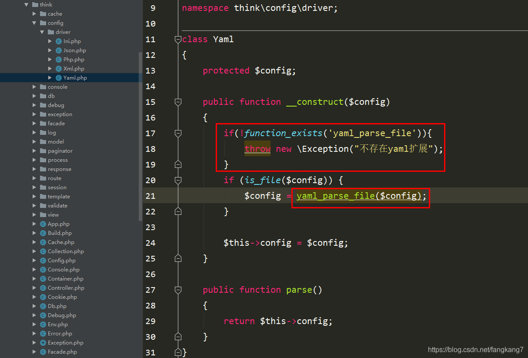Click line number 21 in the gutter
Screen dimensions: 528x358
point(150,196)
